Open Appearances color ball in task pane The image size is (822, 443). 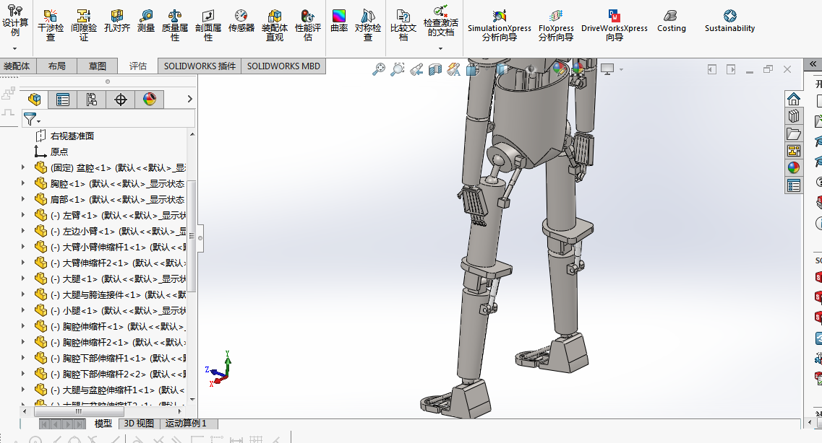coord(794,167)
